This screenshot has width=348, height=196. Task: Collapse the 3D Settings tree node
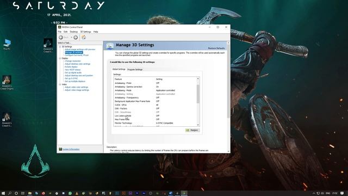[60, 47]
